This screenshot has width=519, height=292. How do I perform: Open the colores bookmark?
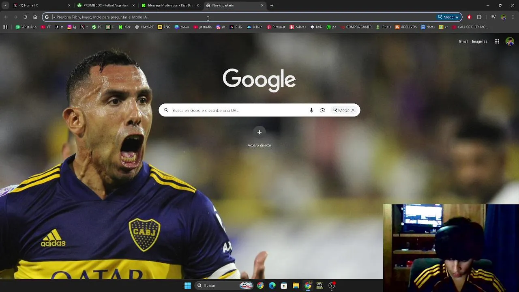[298, 27]
